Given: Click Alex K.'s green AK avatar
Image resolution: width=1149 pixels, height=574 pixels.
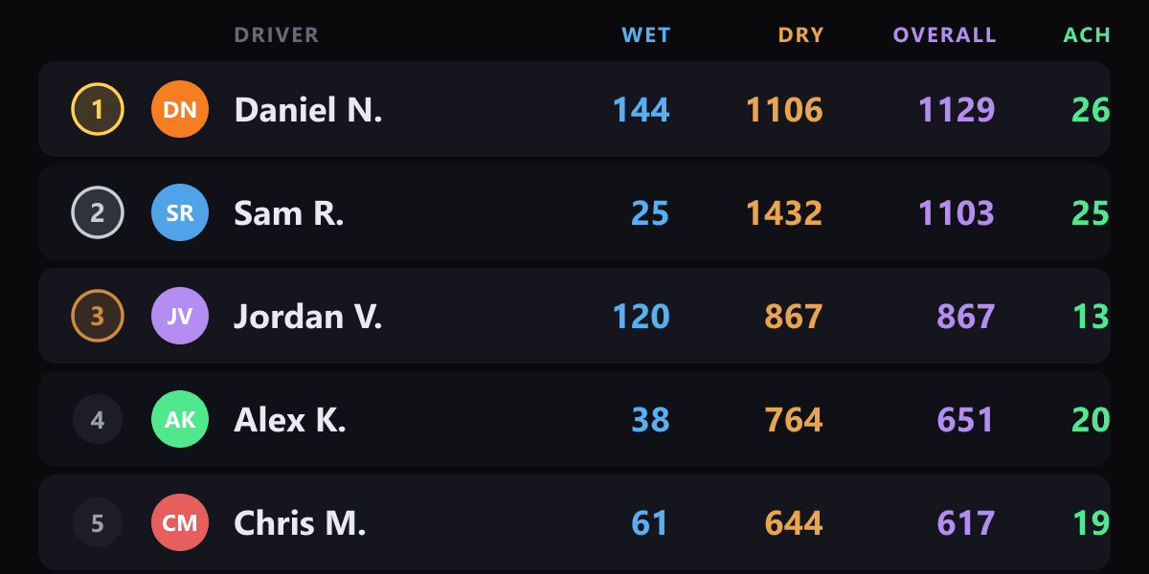Looking at the screenshot, I should point(180,419).
